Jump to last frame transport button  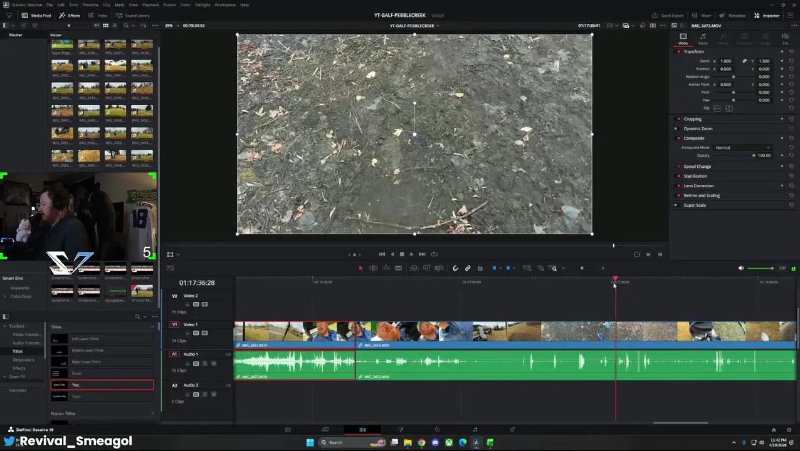point(422,254)
